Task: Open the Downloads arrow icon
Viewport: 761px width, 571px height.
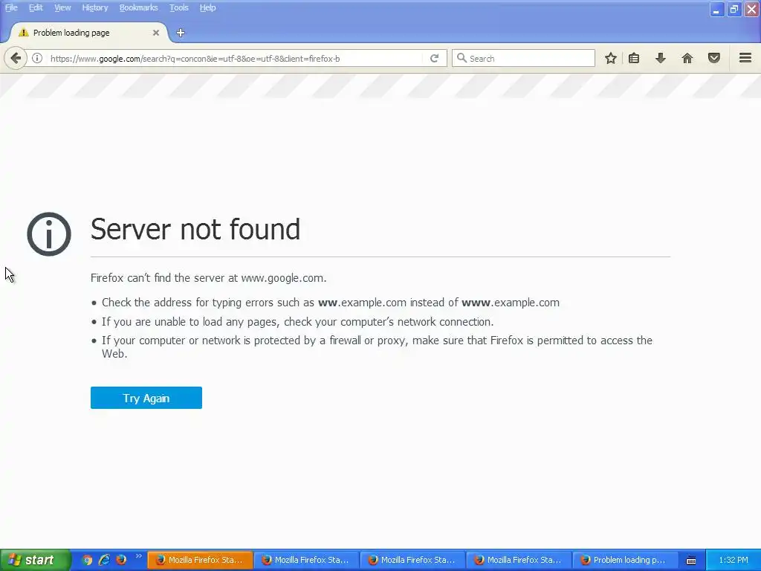Action: click(x=660, y=58)
